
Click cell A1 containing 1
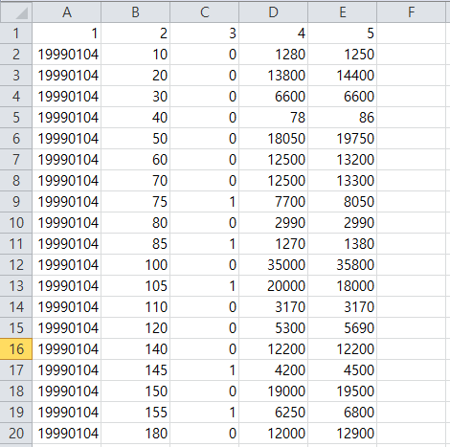click(67, 34)
